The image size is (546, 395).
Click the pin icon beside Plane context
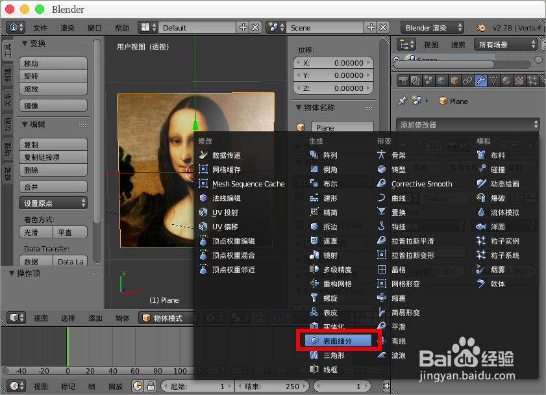[402, 101]
